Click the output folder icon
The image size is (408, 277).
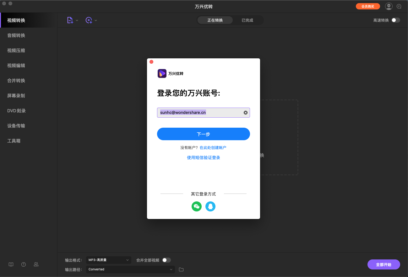(181, 269)
